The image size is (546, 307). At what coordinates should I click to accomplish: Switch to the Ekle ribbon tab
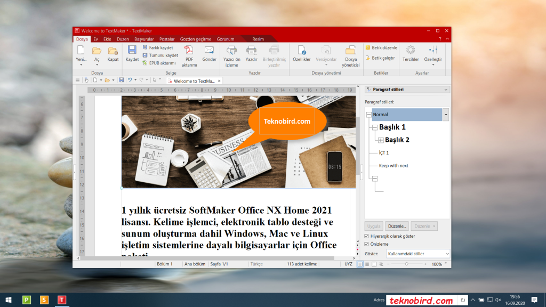pyautogui.click(x=107, y=39)
